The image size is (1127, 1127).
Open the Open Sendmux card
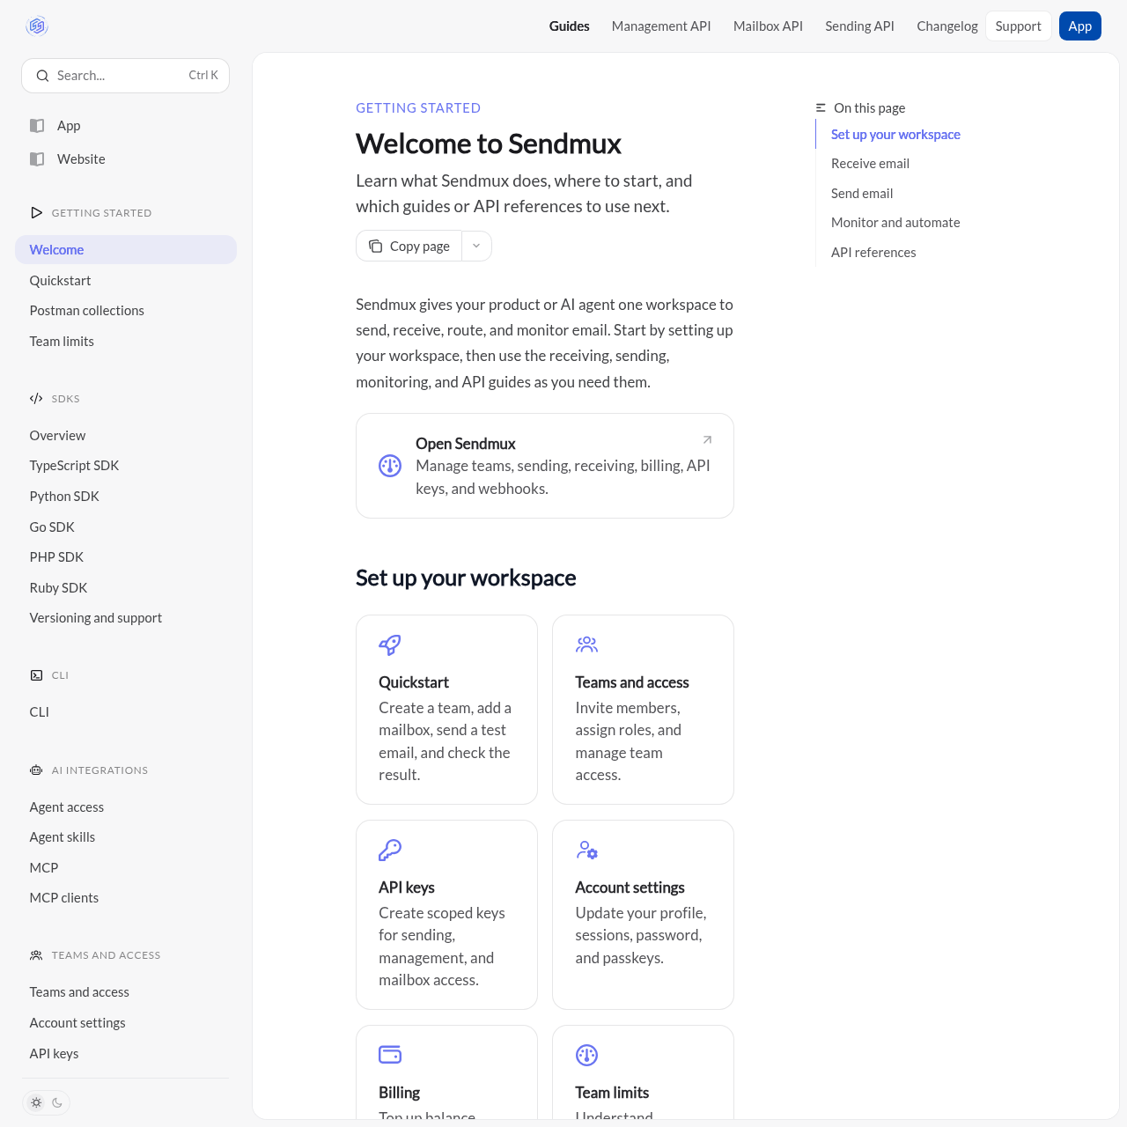[545, 466]
